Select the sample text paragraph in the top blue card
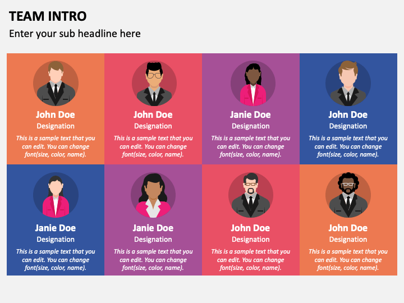This screenshot has height=303, width=404. coord(348,146)
